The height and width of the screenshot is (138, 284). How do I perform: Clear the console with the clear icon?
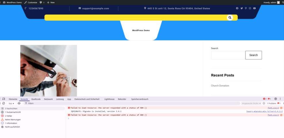click(x=3, y=103)
